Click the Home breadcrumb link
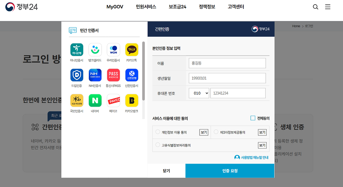The height and width of the screenshot is (187, 343). point(296,26)
